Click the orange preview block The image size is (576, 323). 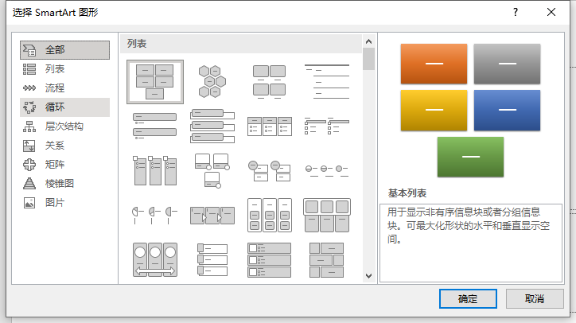pyautogui.click(x=434, y=64)
